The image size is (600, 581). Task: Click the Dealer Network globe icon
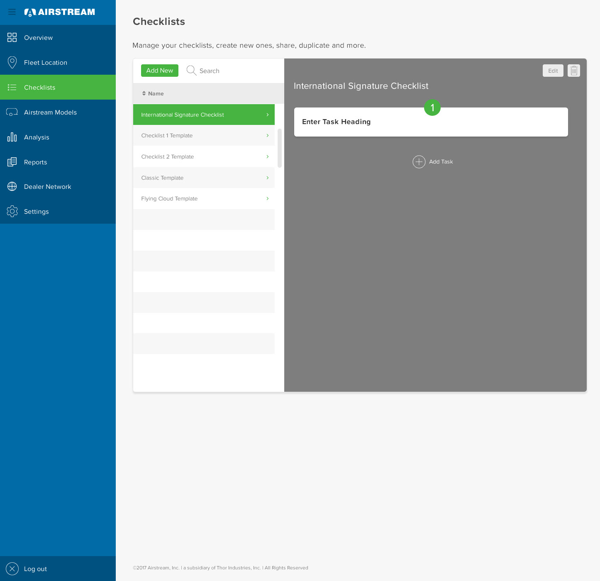[12, 186]
